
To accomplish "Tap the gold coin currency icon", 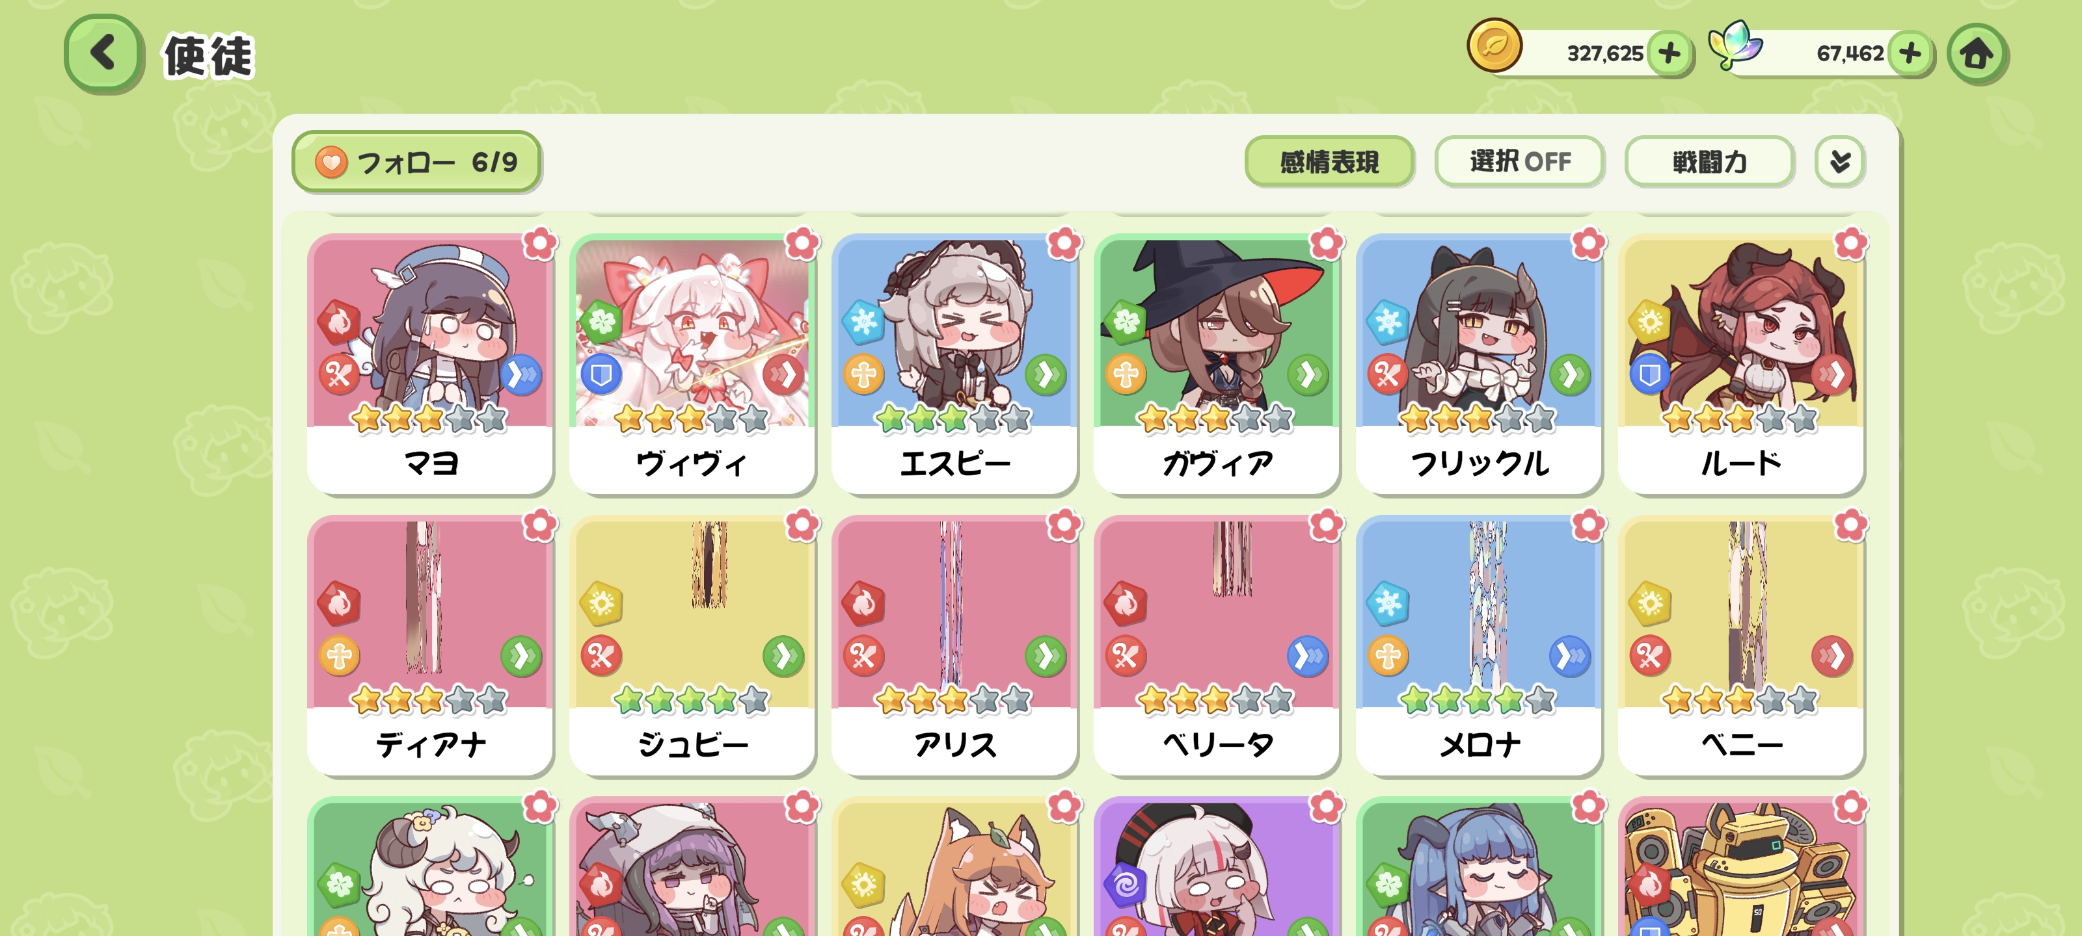I will point(1494,46).
